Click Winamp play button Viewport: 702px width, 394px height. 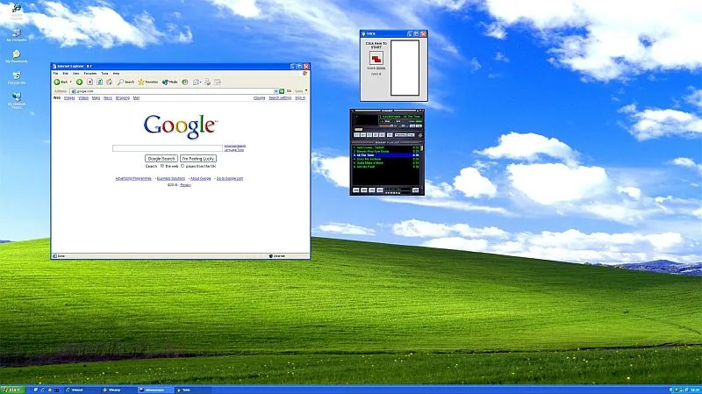(363, 135)
